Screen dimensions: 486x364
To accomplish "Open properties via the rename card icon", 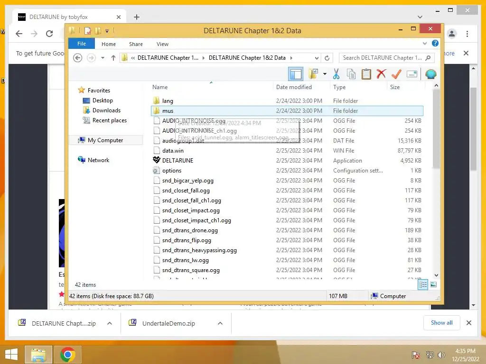I will [412, 74].
